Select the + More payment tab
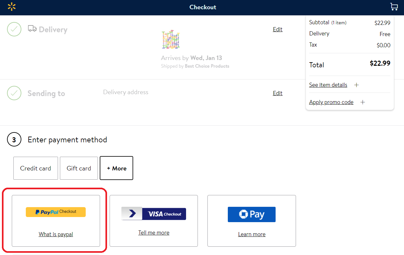Image resolution: width=404 pixels, height=255 pixels. (117, 168)
